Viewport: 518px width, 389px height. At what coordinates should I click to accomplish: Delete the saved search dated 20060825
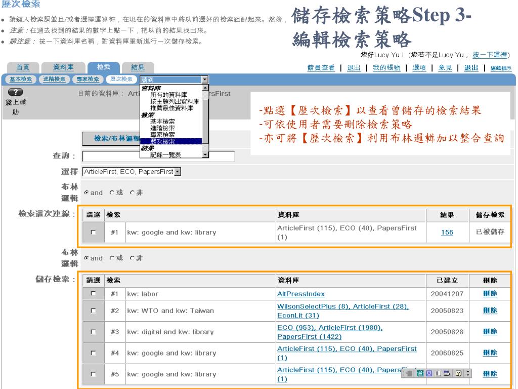[x=490, y=353]
